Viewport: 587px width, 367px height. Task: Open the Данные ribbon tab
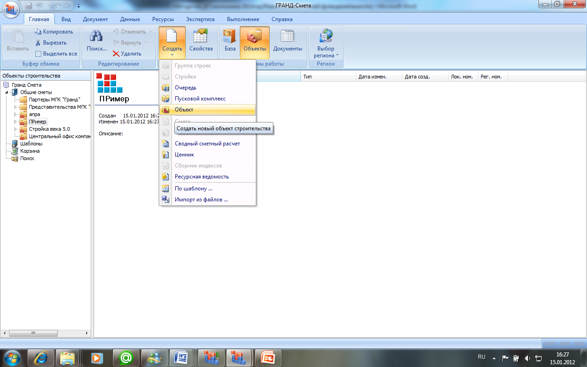tap(130, 19)
